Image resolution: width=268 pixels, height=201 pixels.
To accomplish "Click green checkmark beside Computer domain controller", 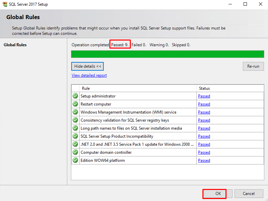I will 75,152.
